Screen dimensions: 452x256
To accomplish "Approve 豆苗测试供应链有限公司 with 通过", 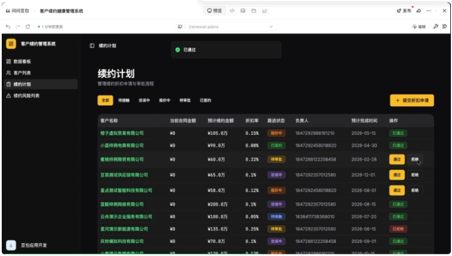I will [397, 175].
